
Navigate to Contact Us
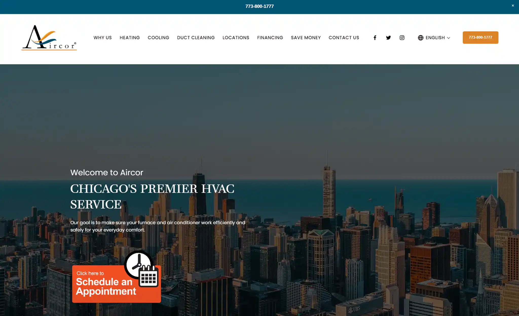tap(344, 38)
